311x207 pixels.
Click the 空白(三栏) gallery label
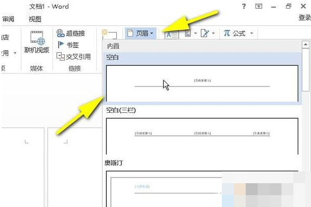pos(121,110)
